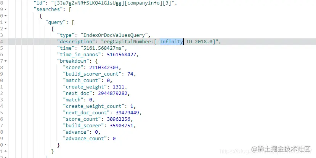Click the value "IndexOrDocValuesQuery"
Image resolution: width=316 pixels, height=158 pixels.
[114, 35]
